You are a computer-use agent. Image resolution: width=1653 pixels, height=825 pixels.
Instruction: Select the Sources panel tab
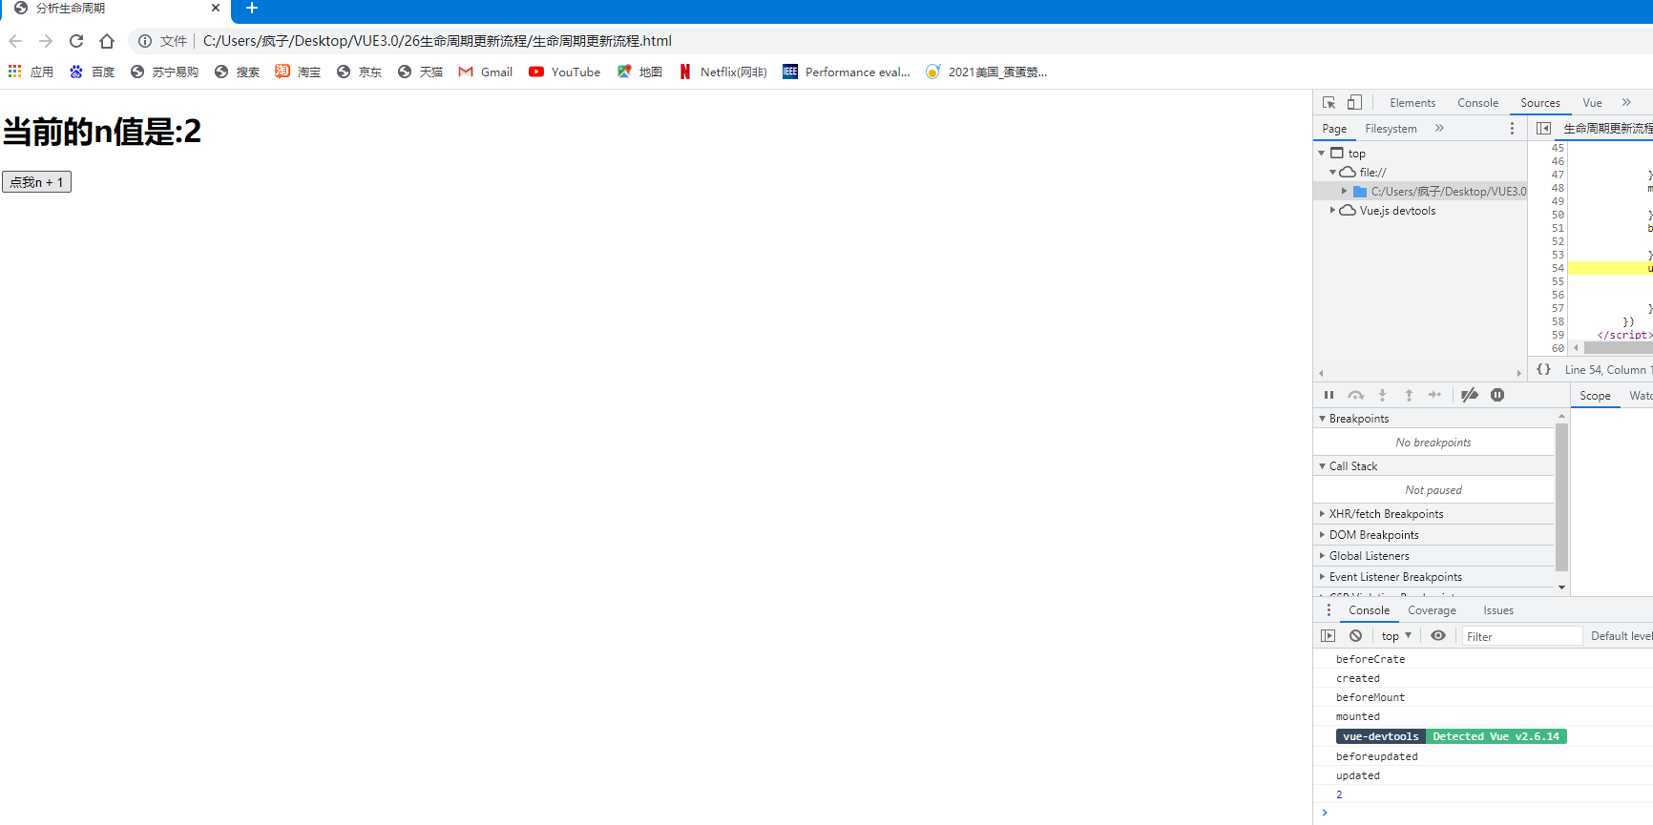1540,103
